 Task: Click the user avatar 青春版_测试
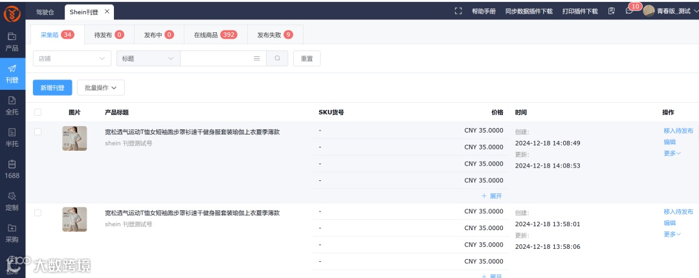point(649,11)
